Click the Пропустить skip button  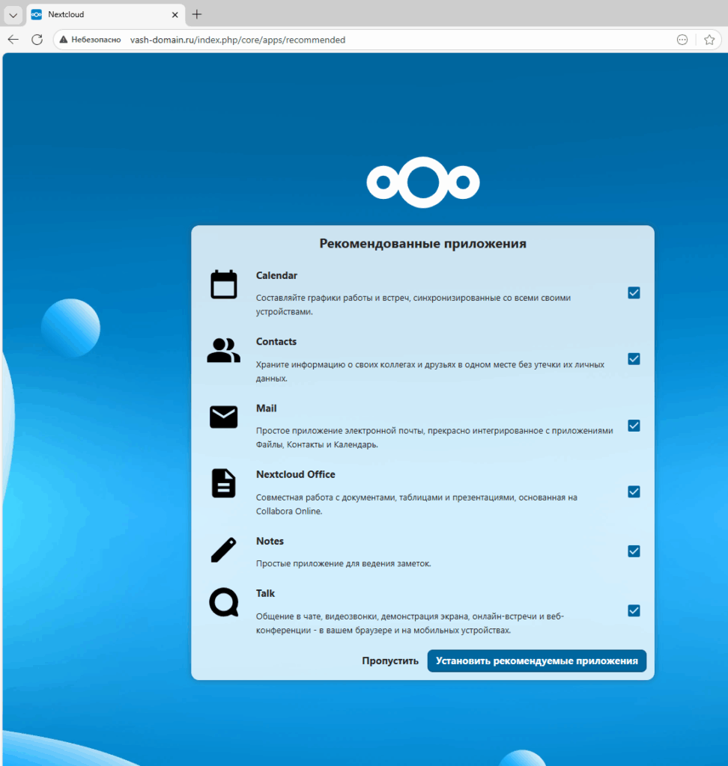point(390,661)
